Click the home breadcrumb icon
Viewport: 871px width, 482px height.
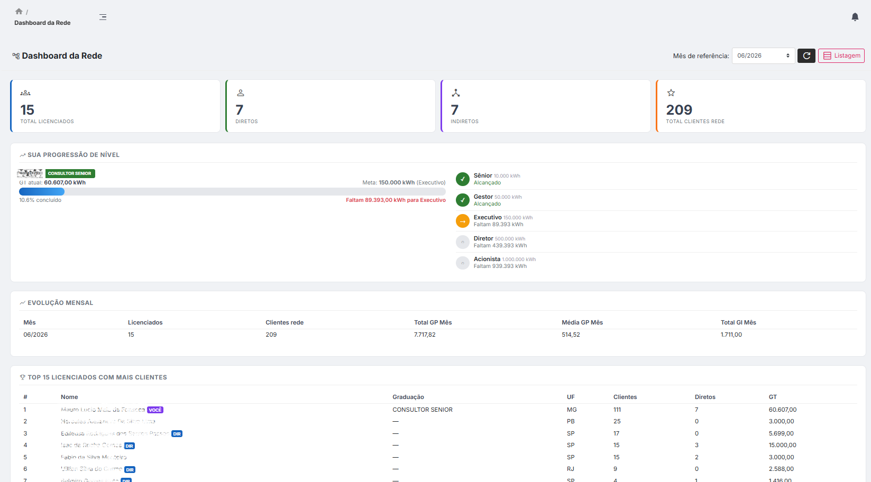pyautogui.click(x=19, y=11)
